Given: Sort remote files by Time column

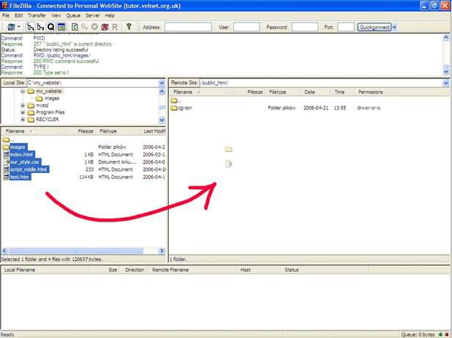Looking at the screenshot, I should coord(341,92).
